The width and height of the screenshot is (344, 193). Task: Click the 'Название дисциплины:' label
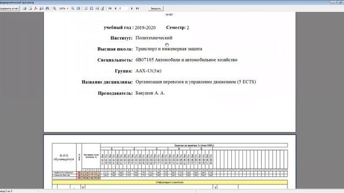click(107, 82)
